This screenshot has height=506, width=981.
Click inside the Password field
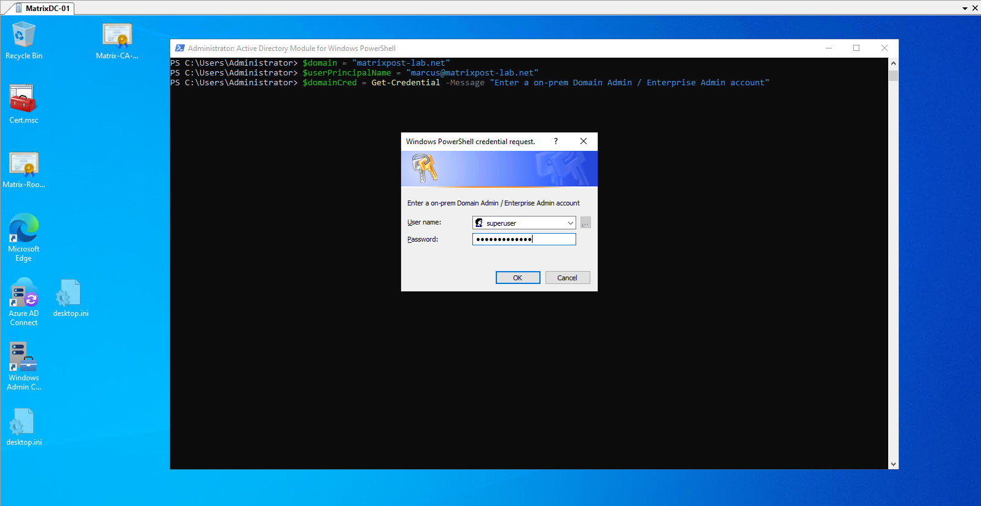click(524, 239)
